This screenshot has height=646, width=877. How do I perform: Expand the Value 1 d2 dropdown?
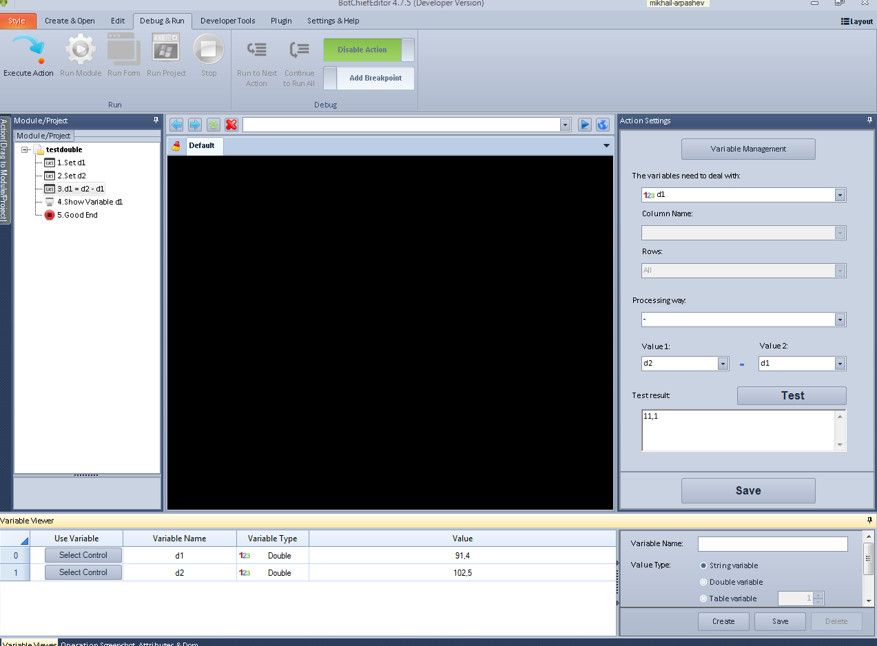click(723, 364)
